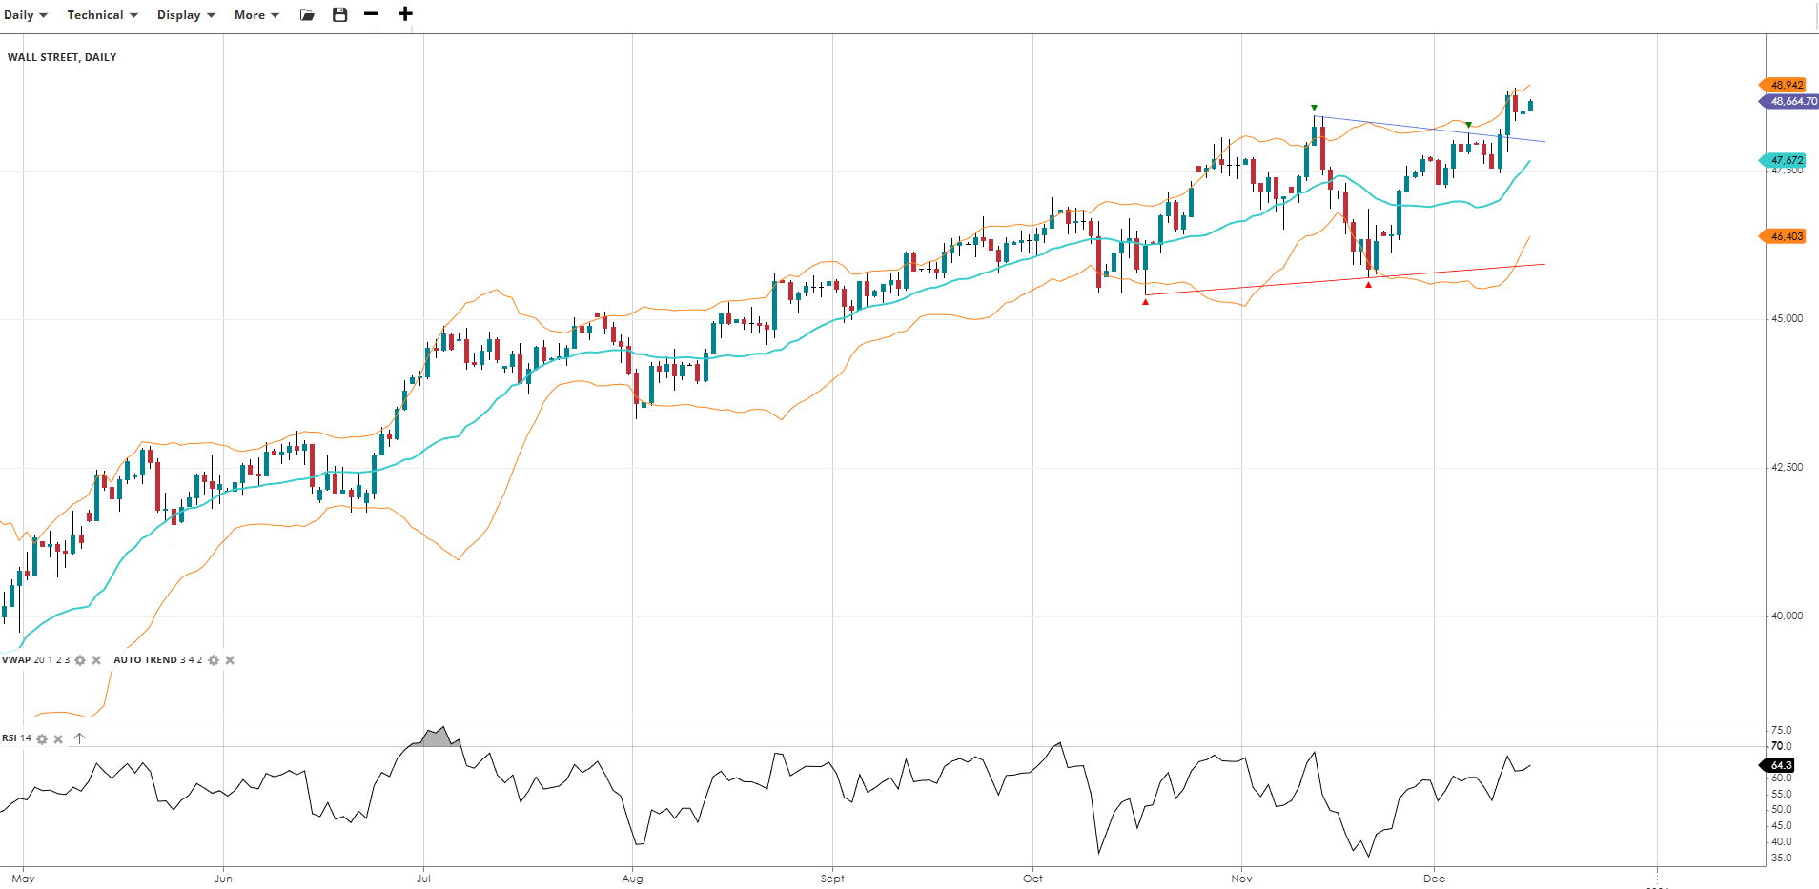Screen dimensions: 1819x889
Task: Move RSI panel up with arrow icon
Action: [x=79, y=738]
